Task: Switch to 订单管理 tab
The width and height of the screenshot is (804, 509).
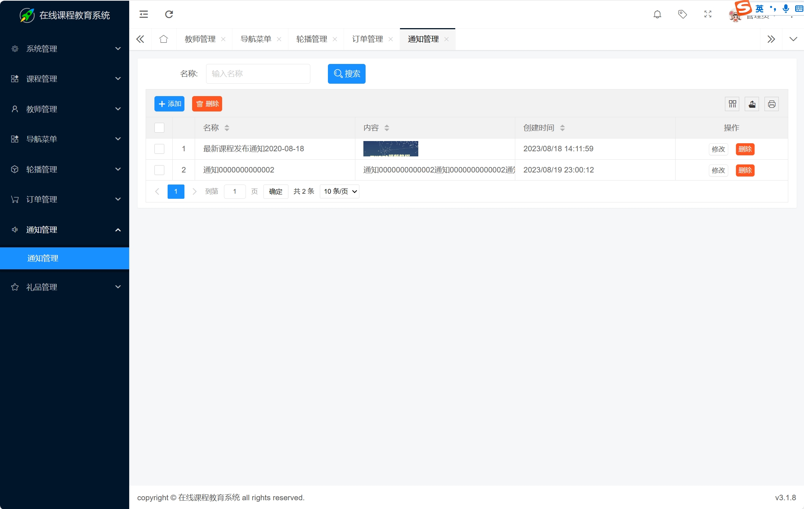Action: [x=367, y=39]
